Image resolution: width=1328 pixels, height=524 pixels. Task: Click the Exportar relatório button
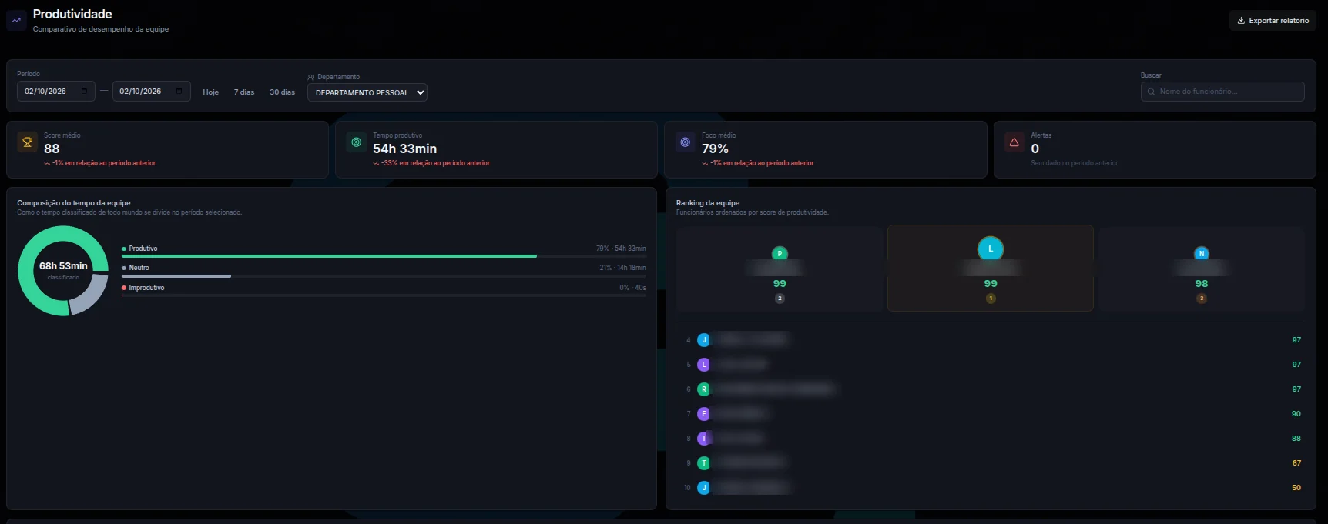1273,21
